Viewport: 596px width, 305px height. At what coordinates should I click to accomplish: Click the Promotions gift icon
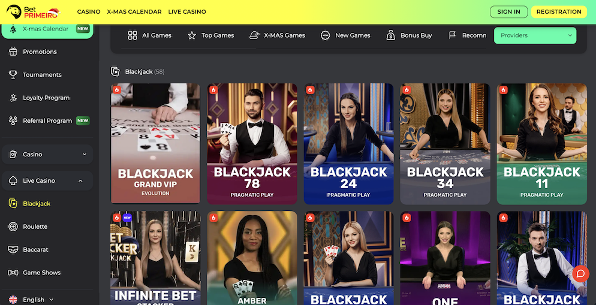coord(13,52)
